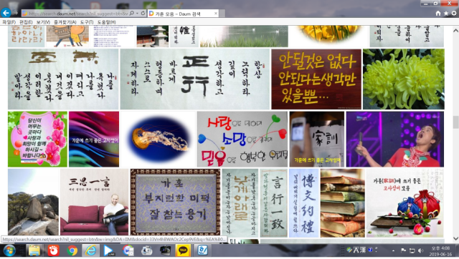This screenshot has width=459, height=259.
Task: Open the 파일(F) menu
Action: pos(9,22)
